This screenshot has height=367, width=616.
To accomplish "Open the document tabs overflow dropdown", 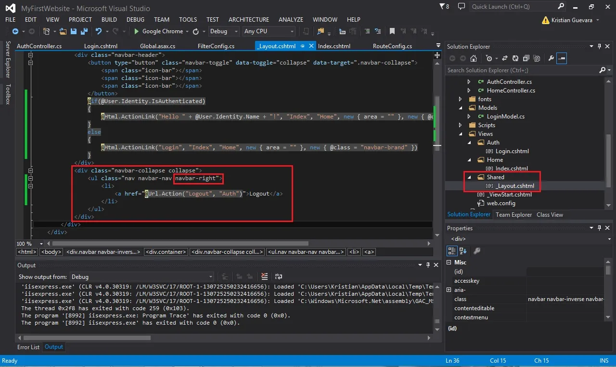I will (x=438, y=46).
